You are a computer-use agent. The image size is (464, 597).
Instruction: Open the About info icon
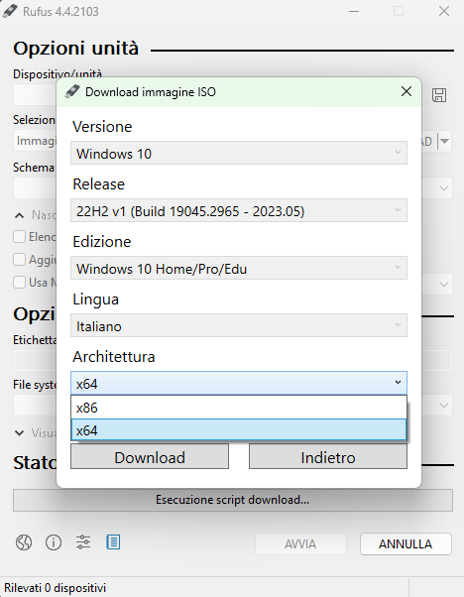click(x=54, y=542)
